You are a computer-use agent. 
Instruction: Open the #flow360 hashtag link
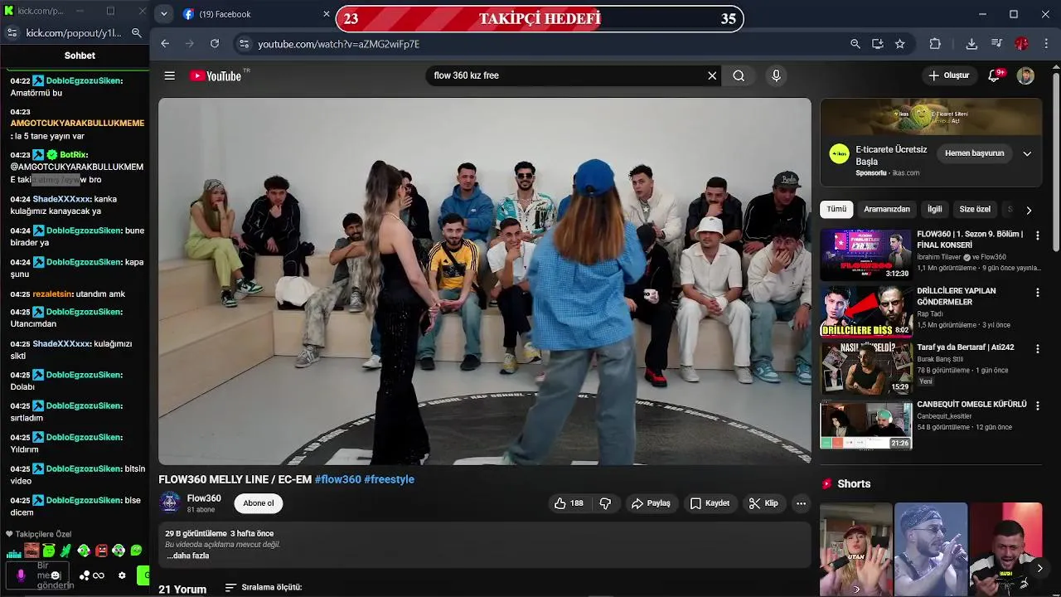[x=337, y=479]
